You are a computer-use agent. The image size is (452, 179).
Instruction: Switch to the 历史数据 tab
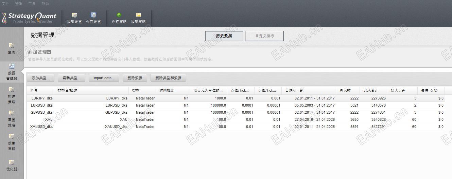click(x=224, y=36)
